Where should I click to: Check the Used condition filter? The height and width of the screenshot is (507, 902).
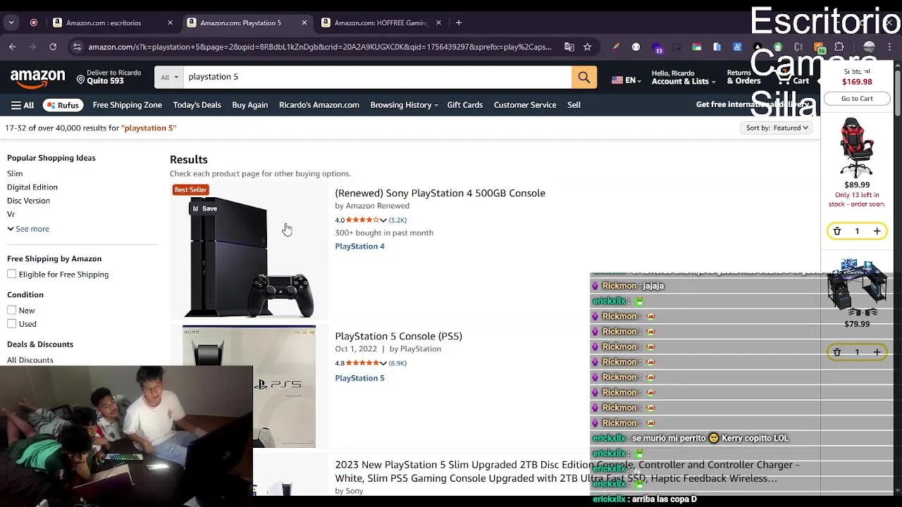coord(12,324)
